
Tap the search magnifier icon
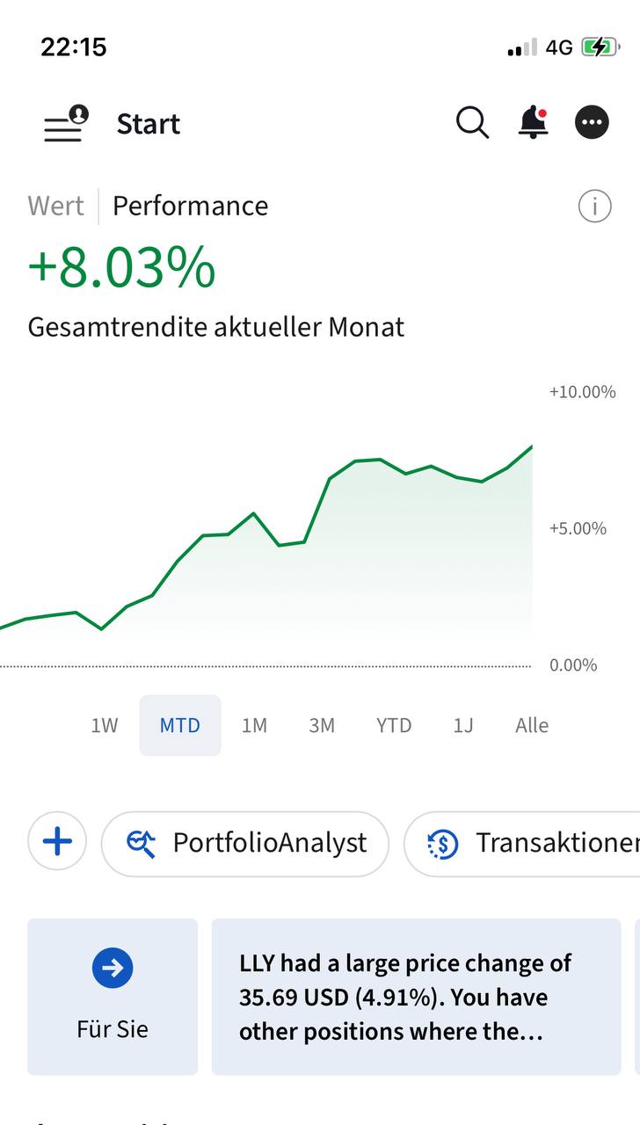pyautogui.click(x=472, y=123)
